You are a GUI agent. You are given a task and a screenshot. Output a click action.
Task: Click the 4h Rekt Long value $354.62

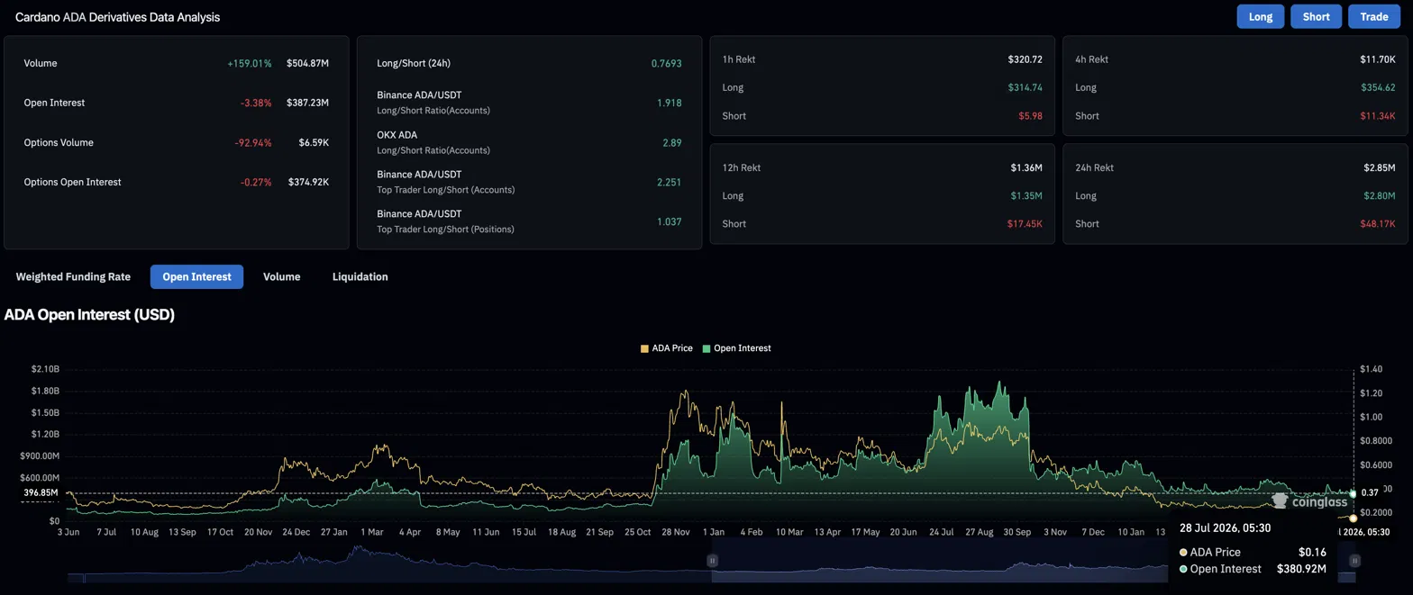pyautogui.click(x=1378, y=87)
